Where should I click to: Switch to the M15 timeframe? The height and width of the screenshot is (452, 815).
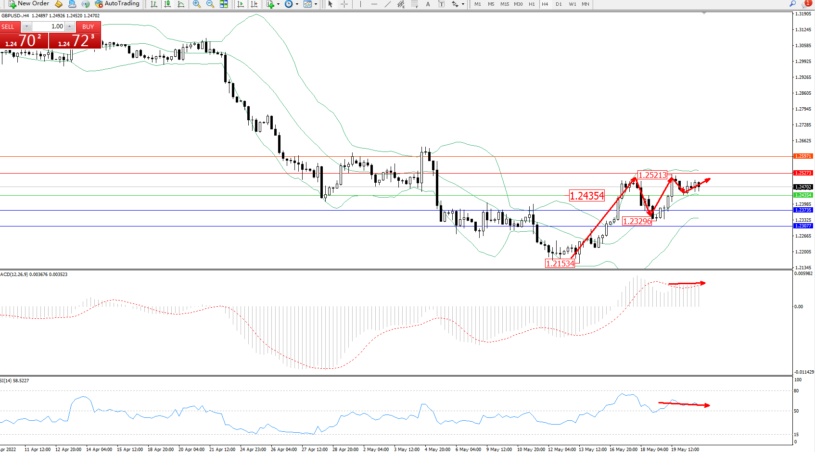504,4
